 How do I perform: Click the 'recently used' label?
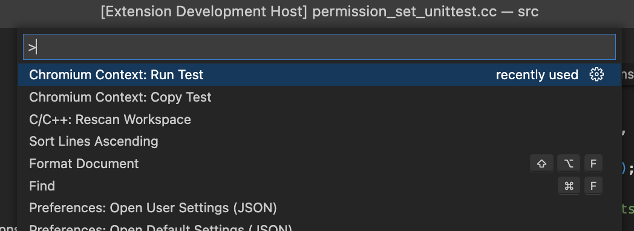tap(537, 75)
